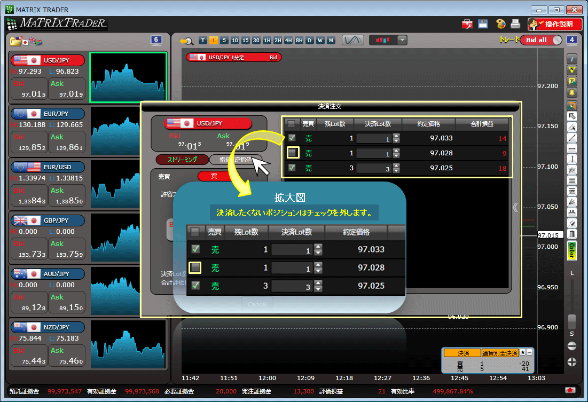
Task: Click the magnifier with arrow icon
Action: pos(186,41)
